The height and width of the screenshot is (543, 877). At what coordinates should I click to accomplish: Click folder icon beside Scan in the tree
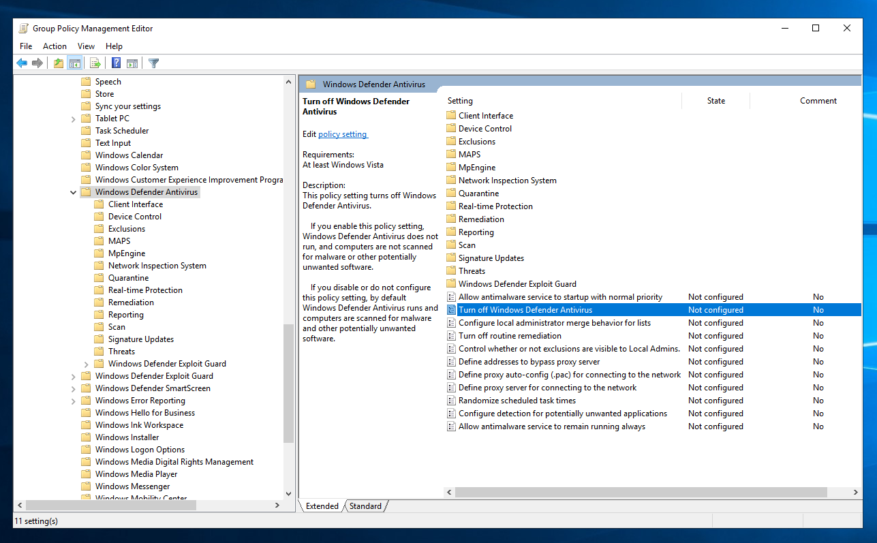click(99, 327)
